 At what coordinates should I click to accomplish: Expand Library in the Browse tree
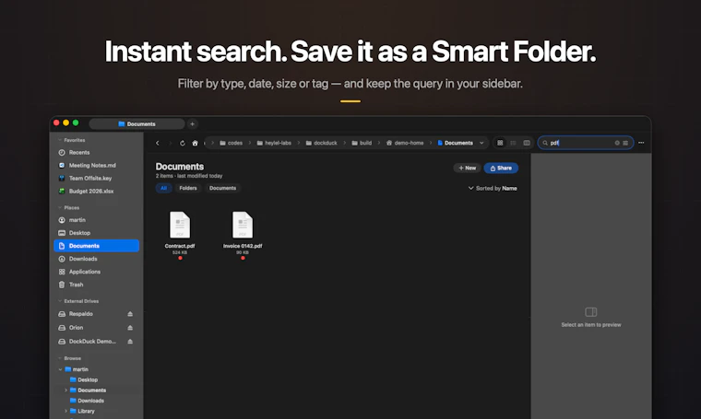point(66,411)
